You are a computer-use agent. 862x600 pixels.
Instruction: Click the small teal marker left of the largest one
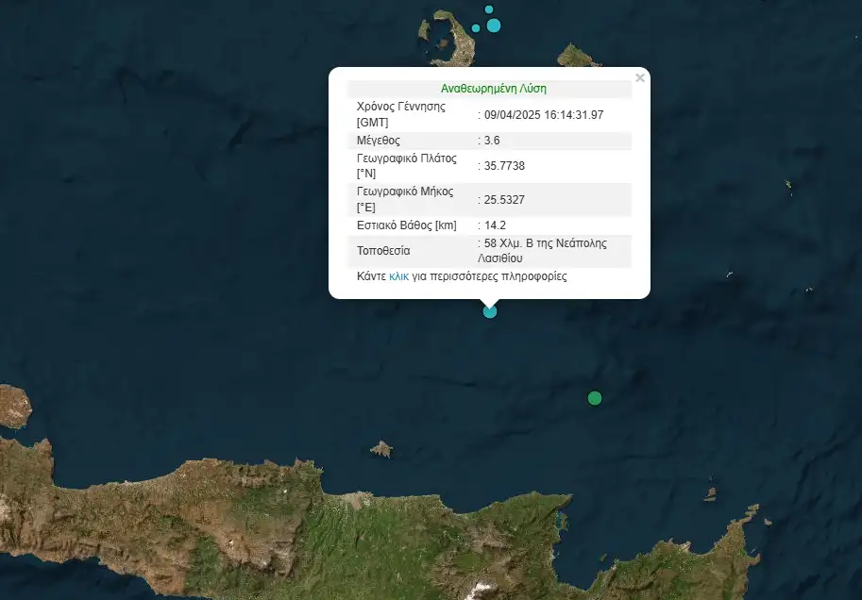click(477, 27)
